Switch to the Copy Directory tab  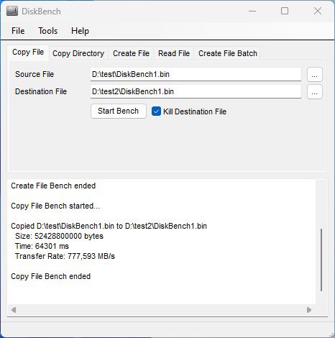(x=78, y=53)
